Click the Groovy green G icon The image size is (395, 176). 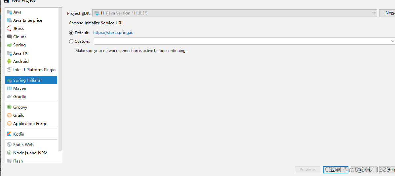click(x=9, y=107)
